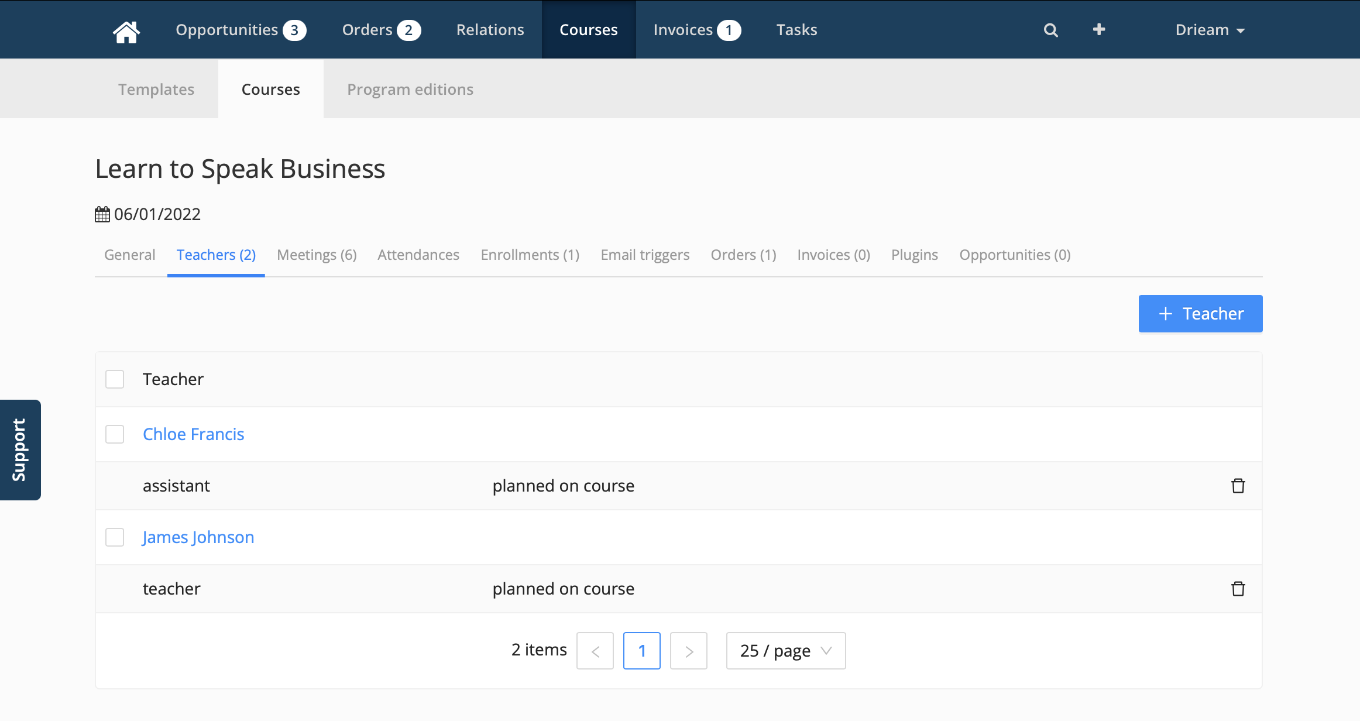Open the Email triggers tab

point(645,255)
